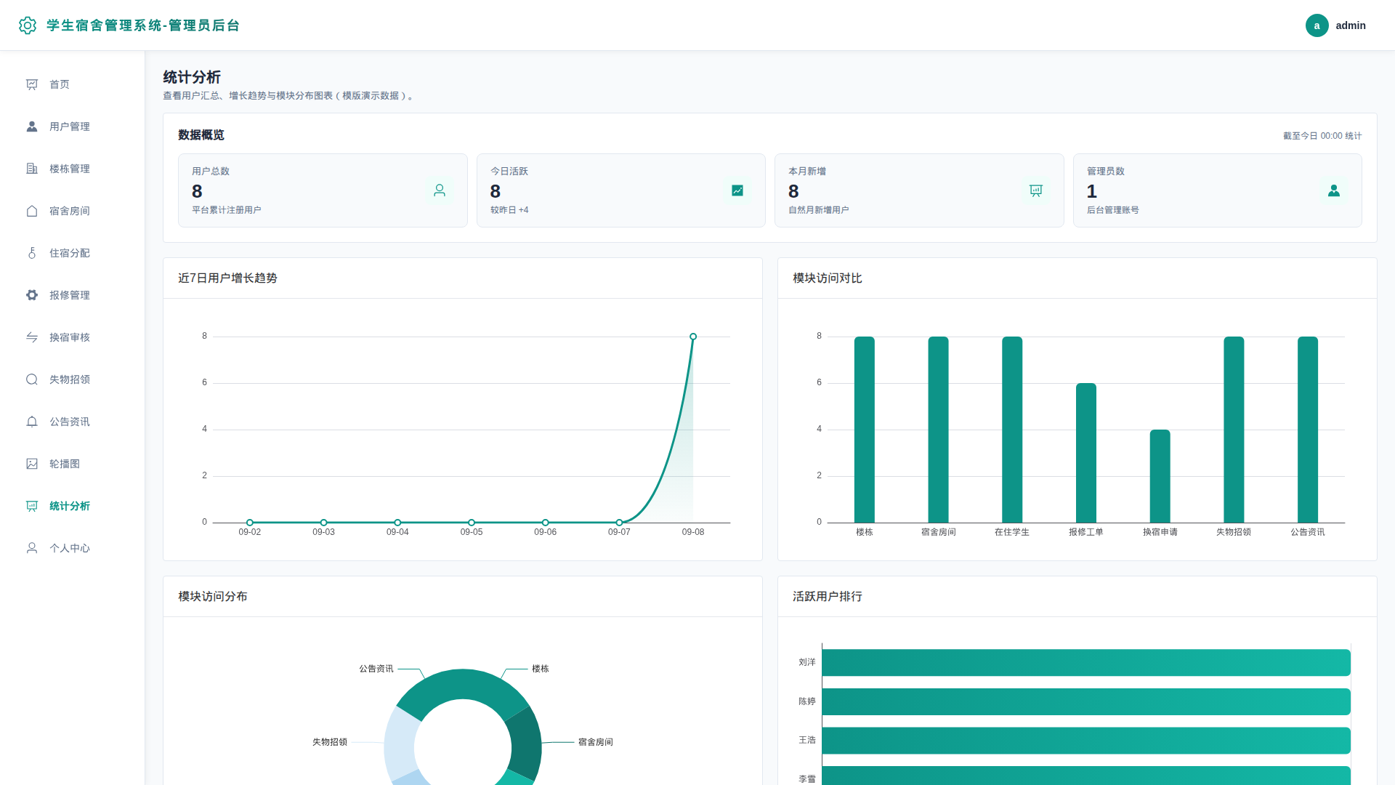
Task: Click the 住宿分配 sidebar icon
Action: coord(32,253)
